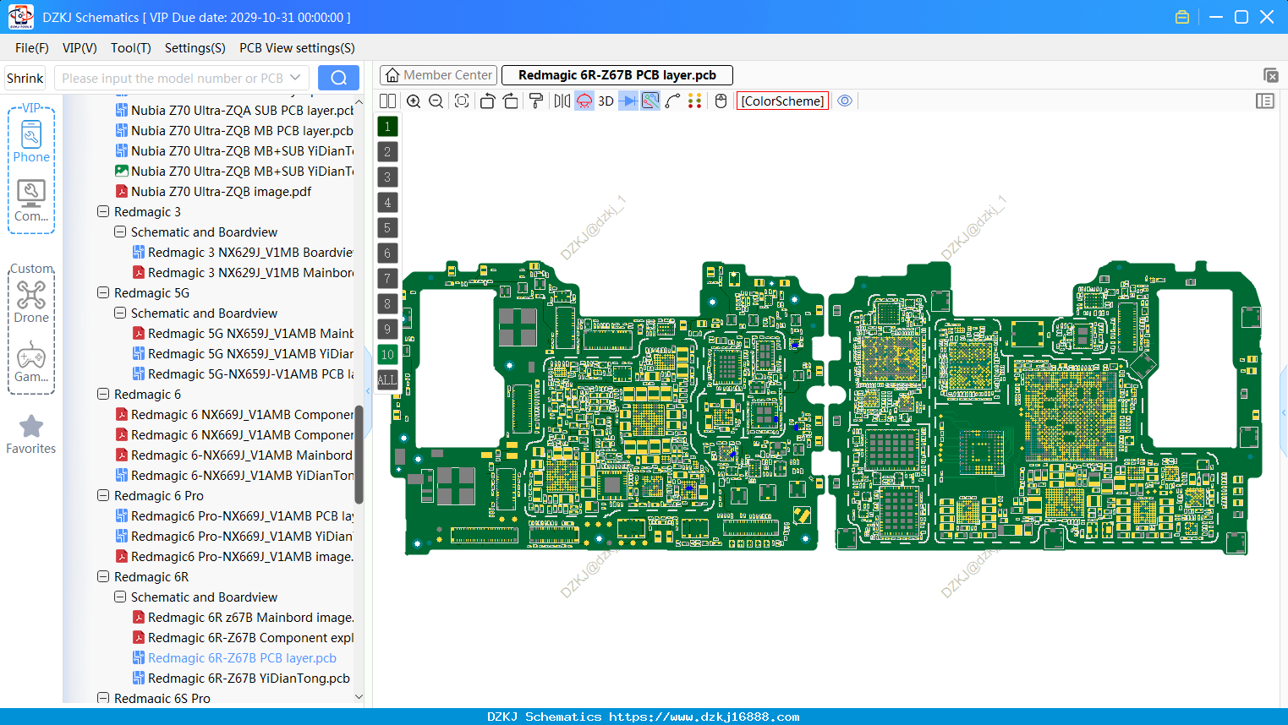Open Redmagic 6R-Z67B Component explanation file

(x=243, y=637)
